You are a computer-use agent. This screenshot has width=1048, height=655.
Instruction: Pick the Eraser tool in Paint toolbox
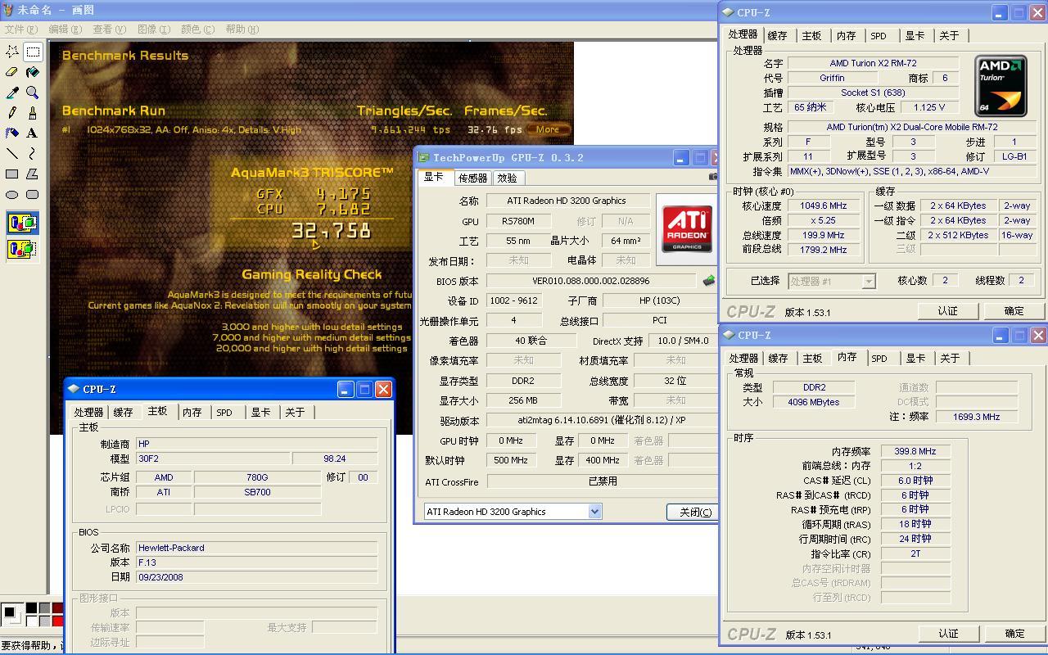(12, 72)
